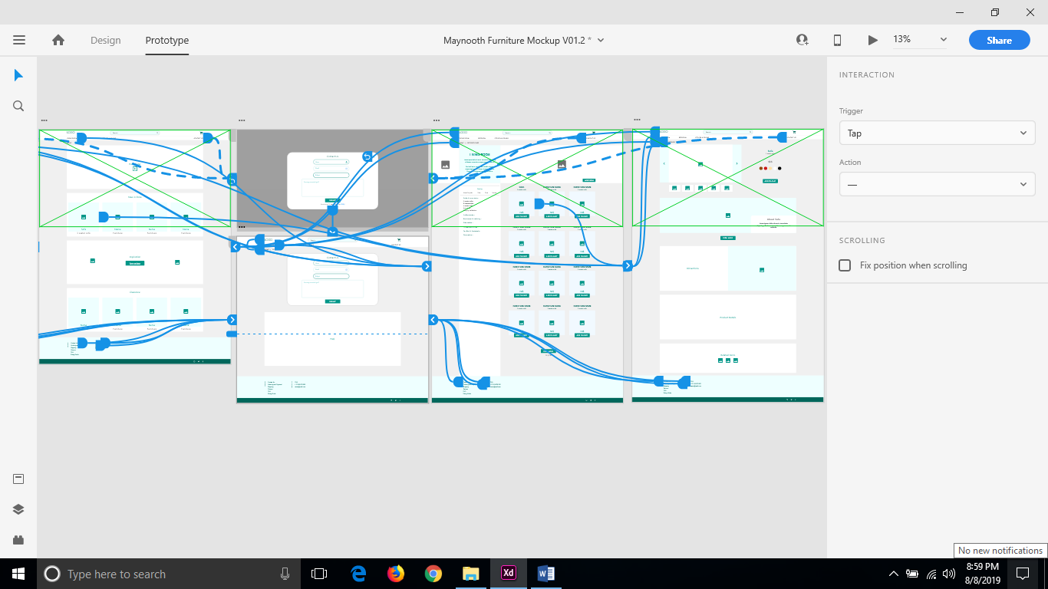The width and height of the screenshot is (1048, 589).
Task: Open the hamburger main menu
Action: tap(19, 40)
